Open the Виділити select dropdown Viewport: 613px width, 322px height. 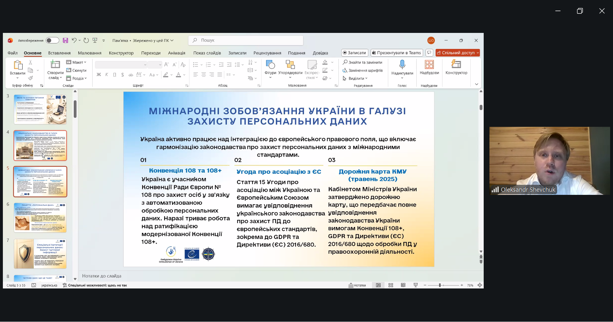(355, 78)
